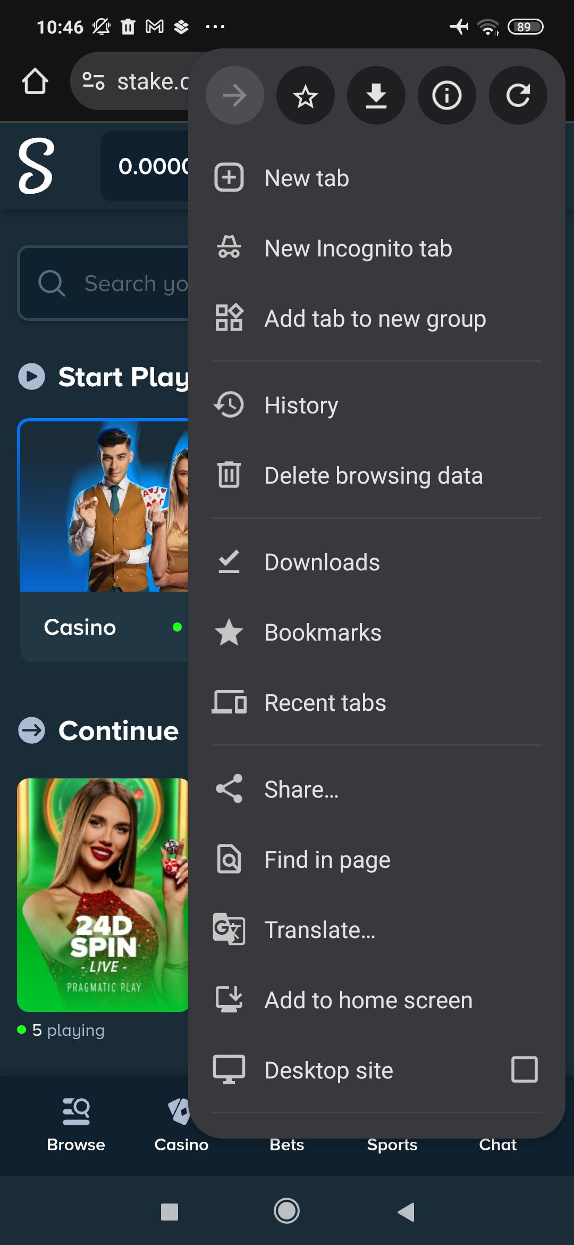Open the History menu item

point(376,405)
